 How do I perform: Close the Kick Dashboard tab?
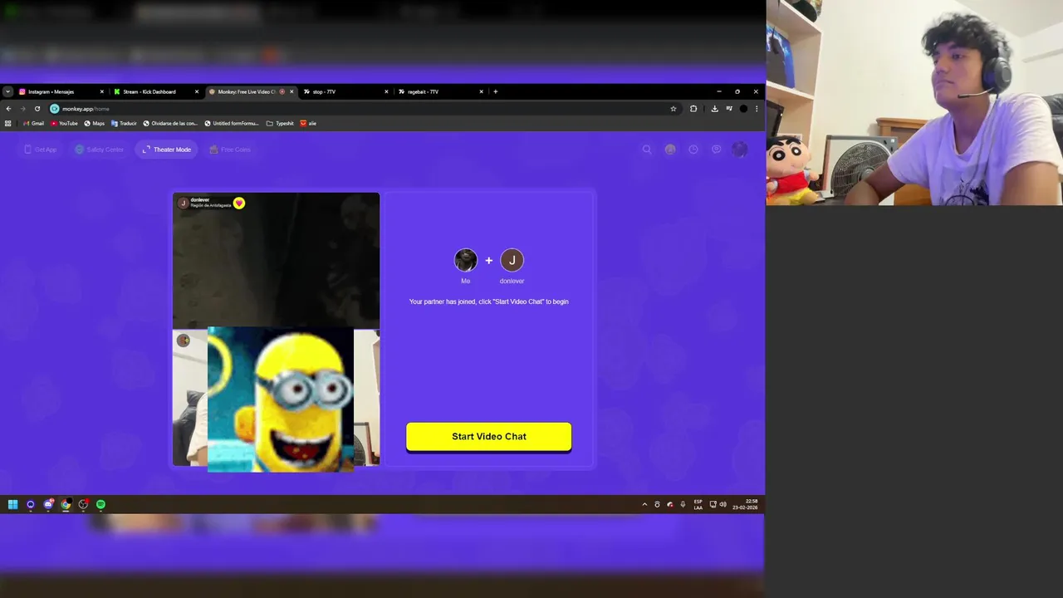click(197, 91)
